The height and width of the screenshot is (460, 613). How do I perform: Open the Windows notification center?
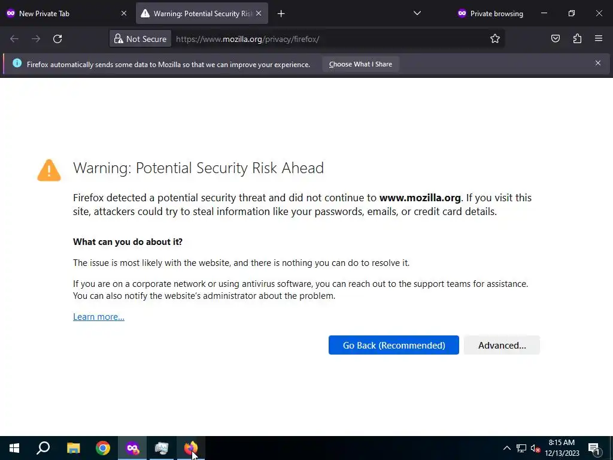594,448
